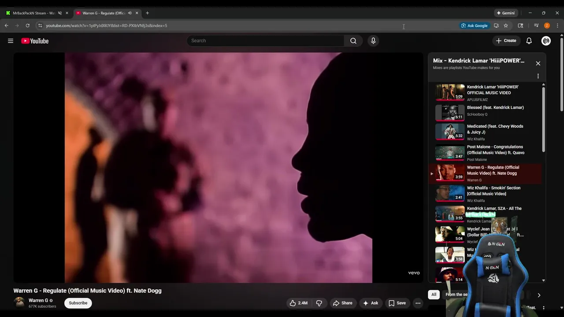Click the 677K subscribers text
This screenshot has height=317, width=564.
(42, 306)
